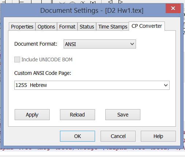
Task: Open the Document Format dropdown showing ANSI
Action: tap(100, 44)
